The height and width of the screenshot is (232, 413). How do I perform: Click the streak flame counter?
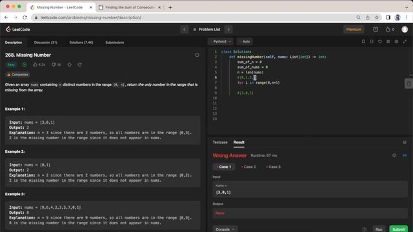pos(390,30)
